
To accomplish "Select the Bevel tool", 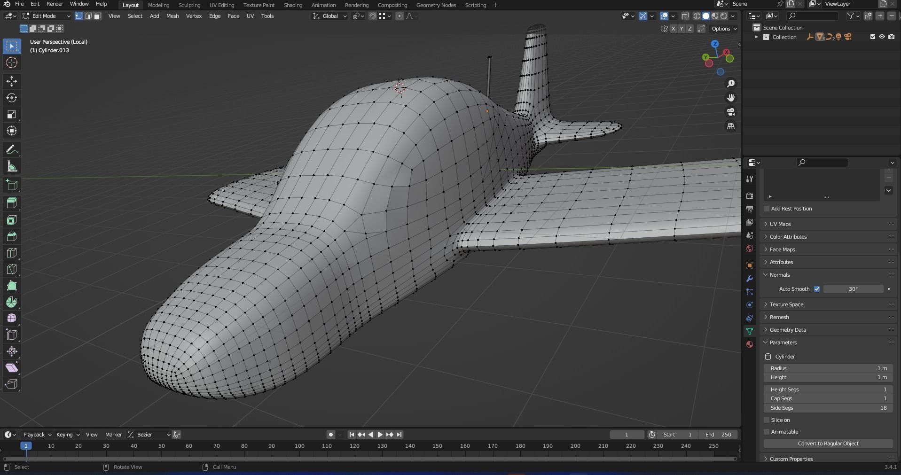I will (12, 236).
